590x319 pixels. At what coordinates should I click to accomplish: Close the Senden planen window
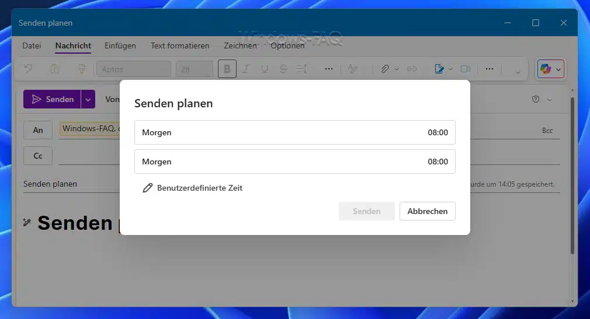[564, 23]
